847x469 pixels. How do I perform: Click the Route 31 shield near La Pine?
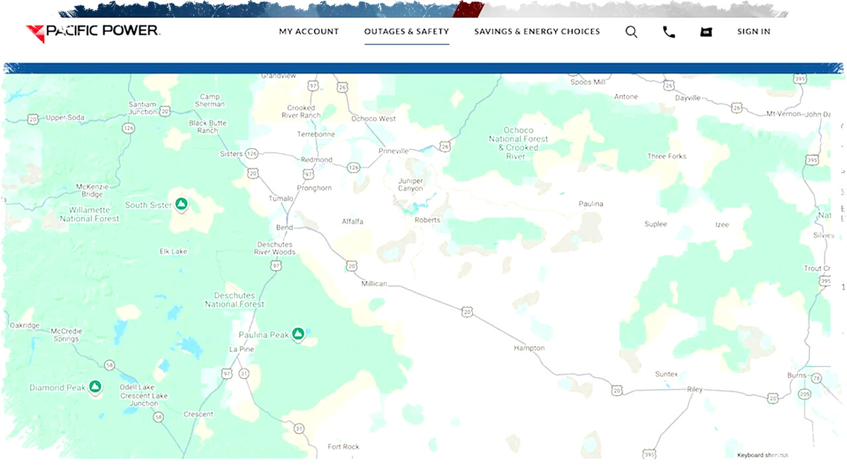pyautogui.click(x=244, y=373)
